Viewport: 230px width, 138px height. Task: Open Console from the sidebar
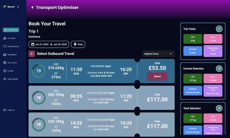click(x=11, y=38)
